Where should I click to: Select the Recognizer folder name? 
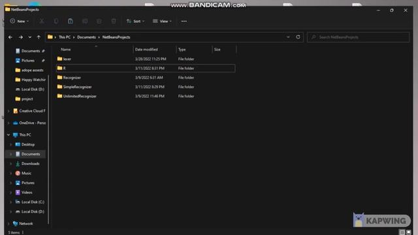coord(72,78)
